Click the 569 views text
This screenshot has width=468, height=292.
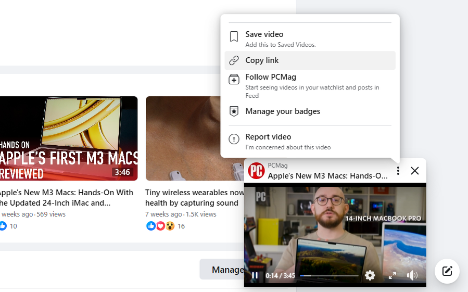tap(51, 214)
